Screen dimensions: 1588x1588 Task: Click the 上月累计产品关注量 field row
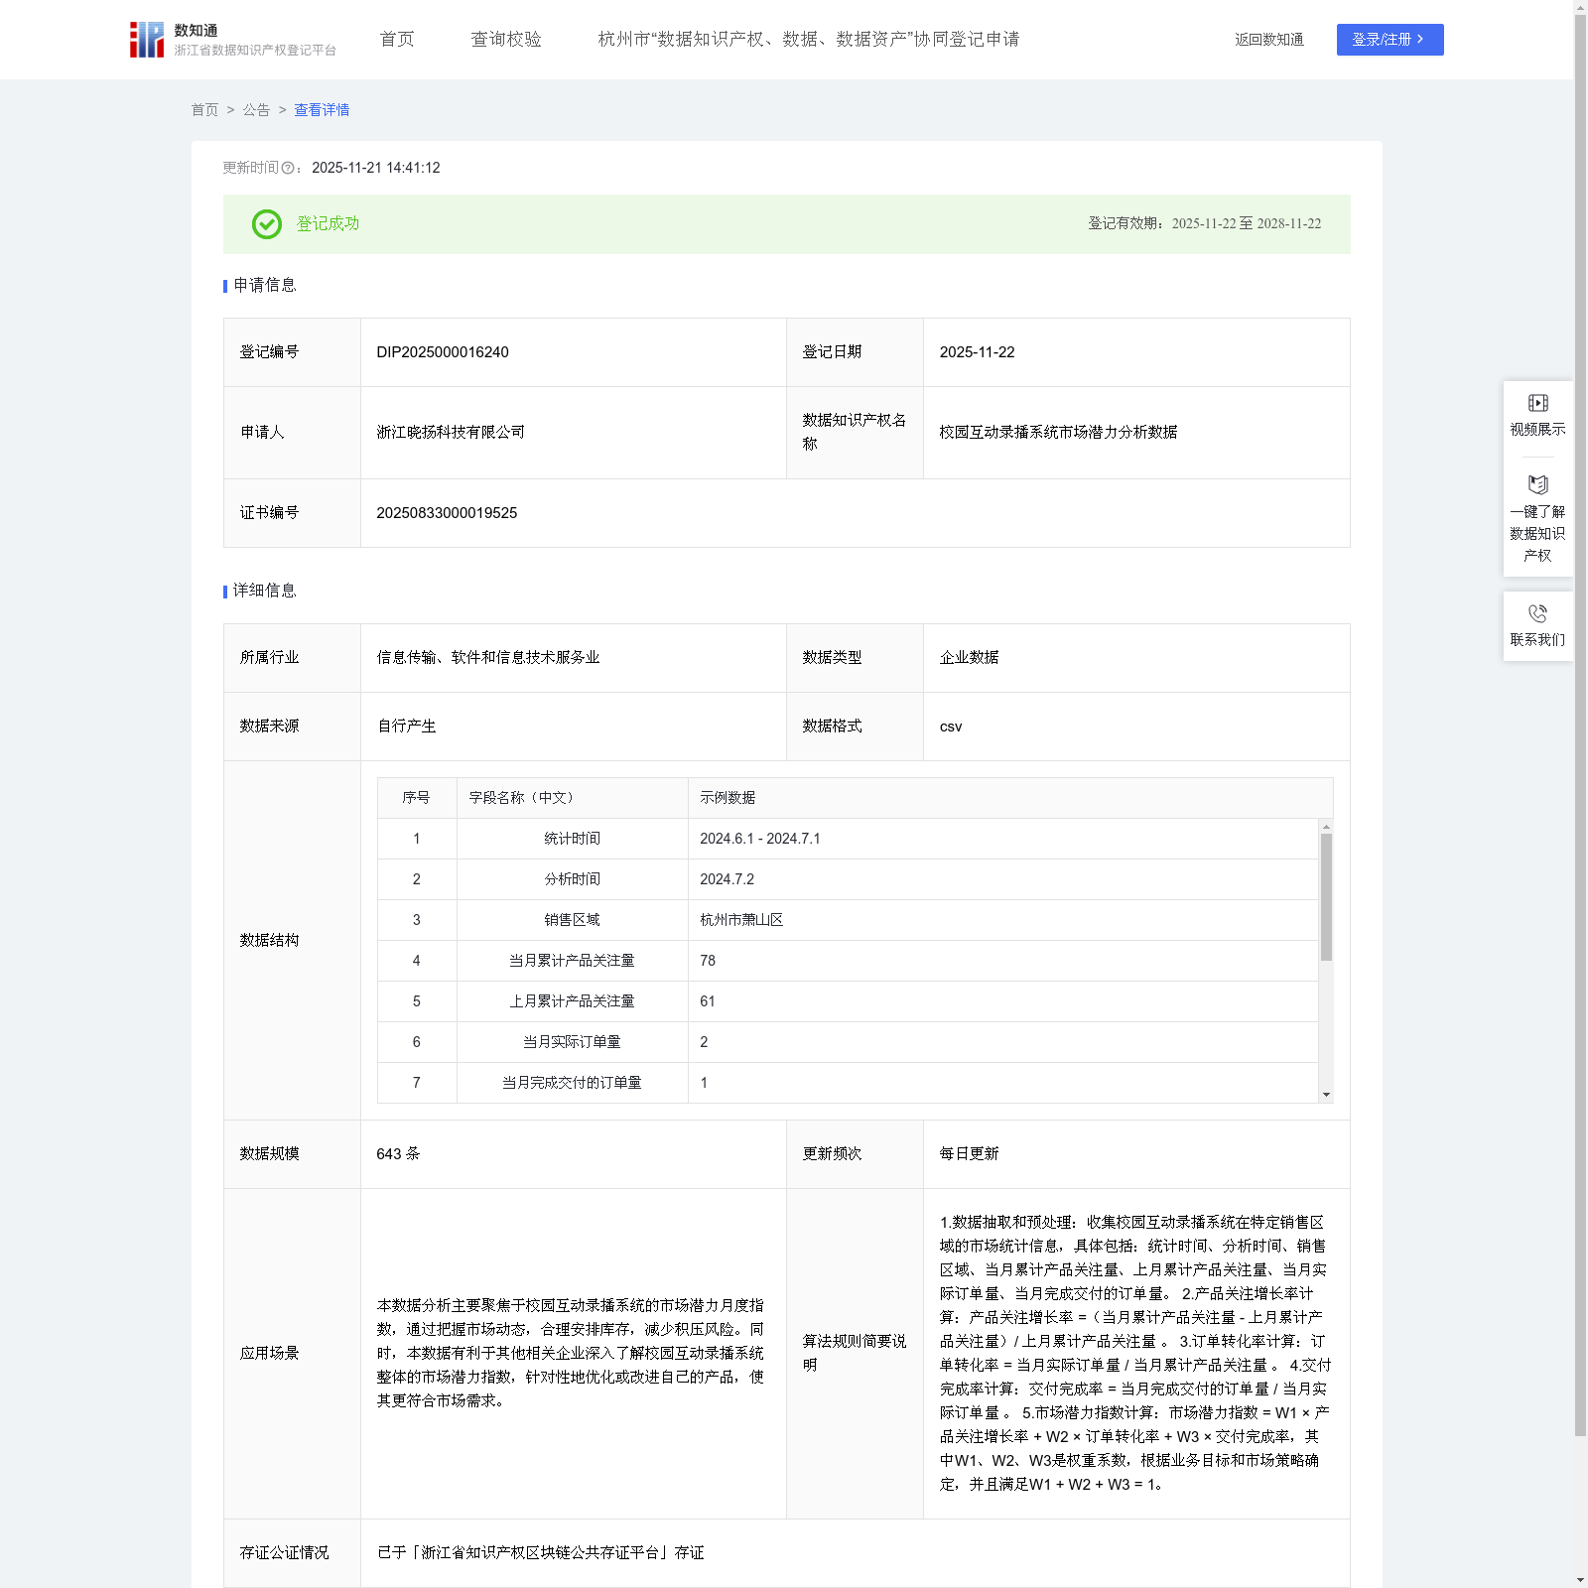point(848,1001)
